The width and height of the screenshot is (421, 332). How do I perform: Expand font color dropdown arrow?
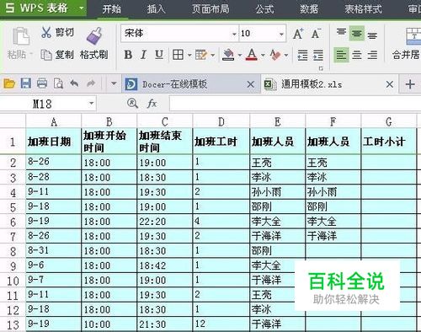(x=263, y=55)
